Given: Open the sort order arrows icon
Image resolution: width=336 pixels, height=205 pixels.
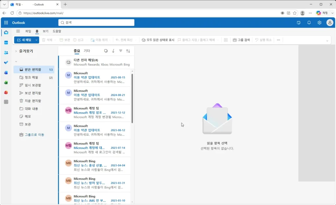Looking at the screenshot, I should 128,51.
